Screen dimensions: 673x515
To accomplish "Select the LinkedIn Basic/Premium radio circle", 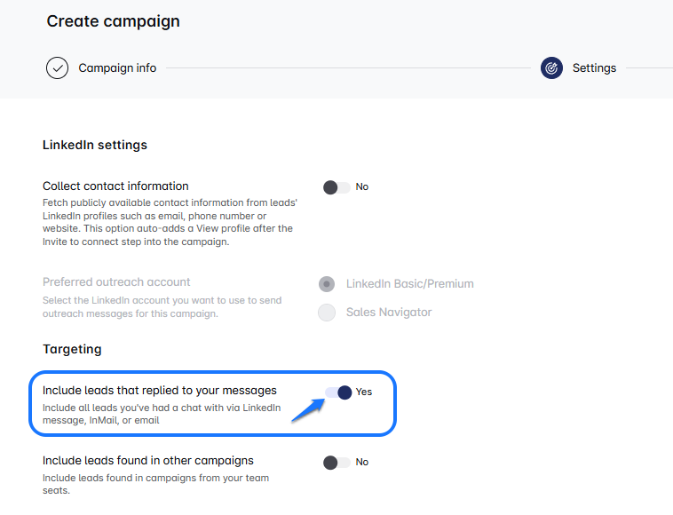I will click(327, 284).
